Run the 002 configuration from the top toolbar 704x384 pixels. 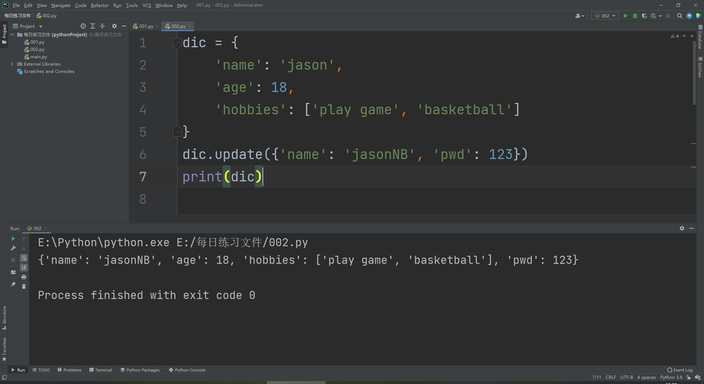(626, 16)
